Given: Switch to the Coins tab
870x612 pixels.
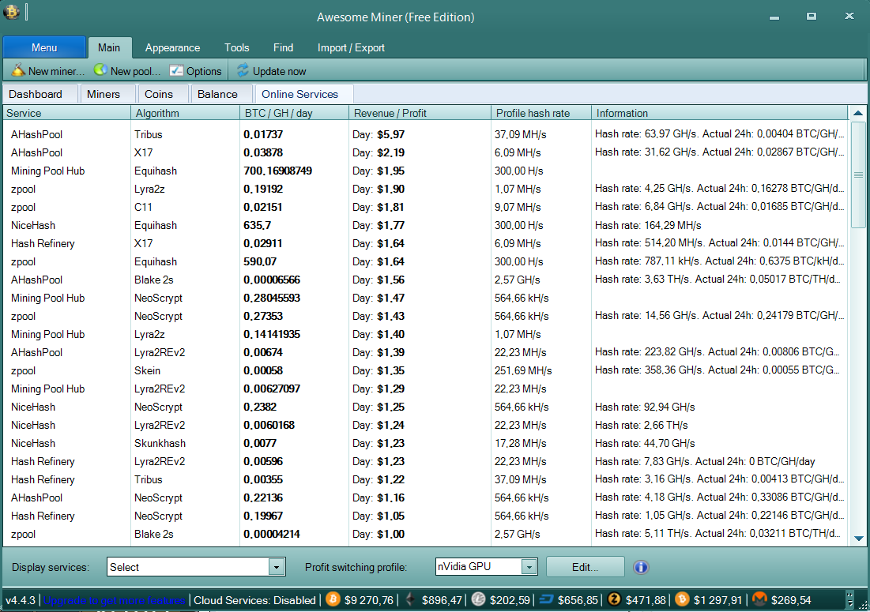Looking at the screenshot, I should tap(159, 94).
